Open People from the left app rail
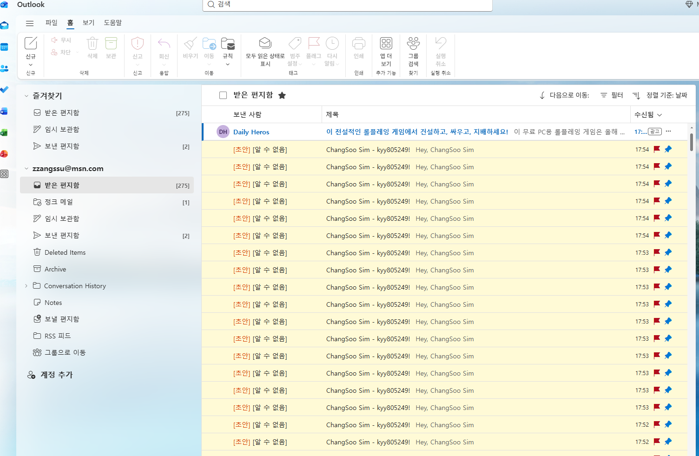This screenshot has width=699, height=456. pyautogui.click(x=4, y=68)
